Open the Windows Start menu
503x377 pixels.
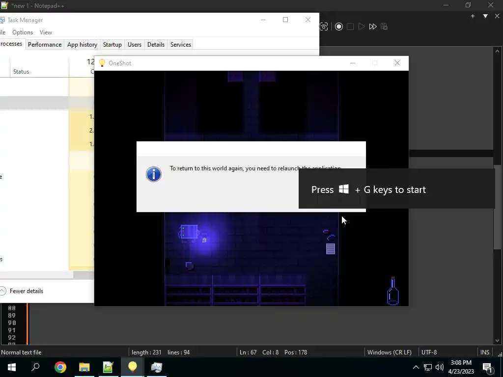point(12,367)
